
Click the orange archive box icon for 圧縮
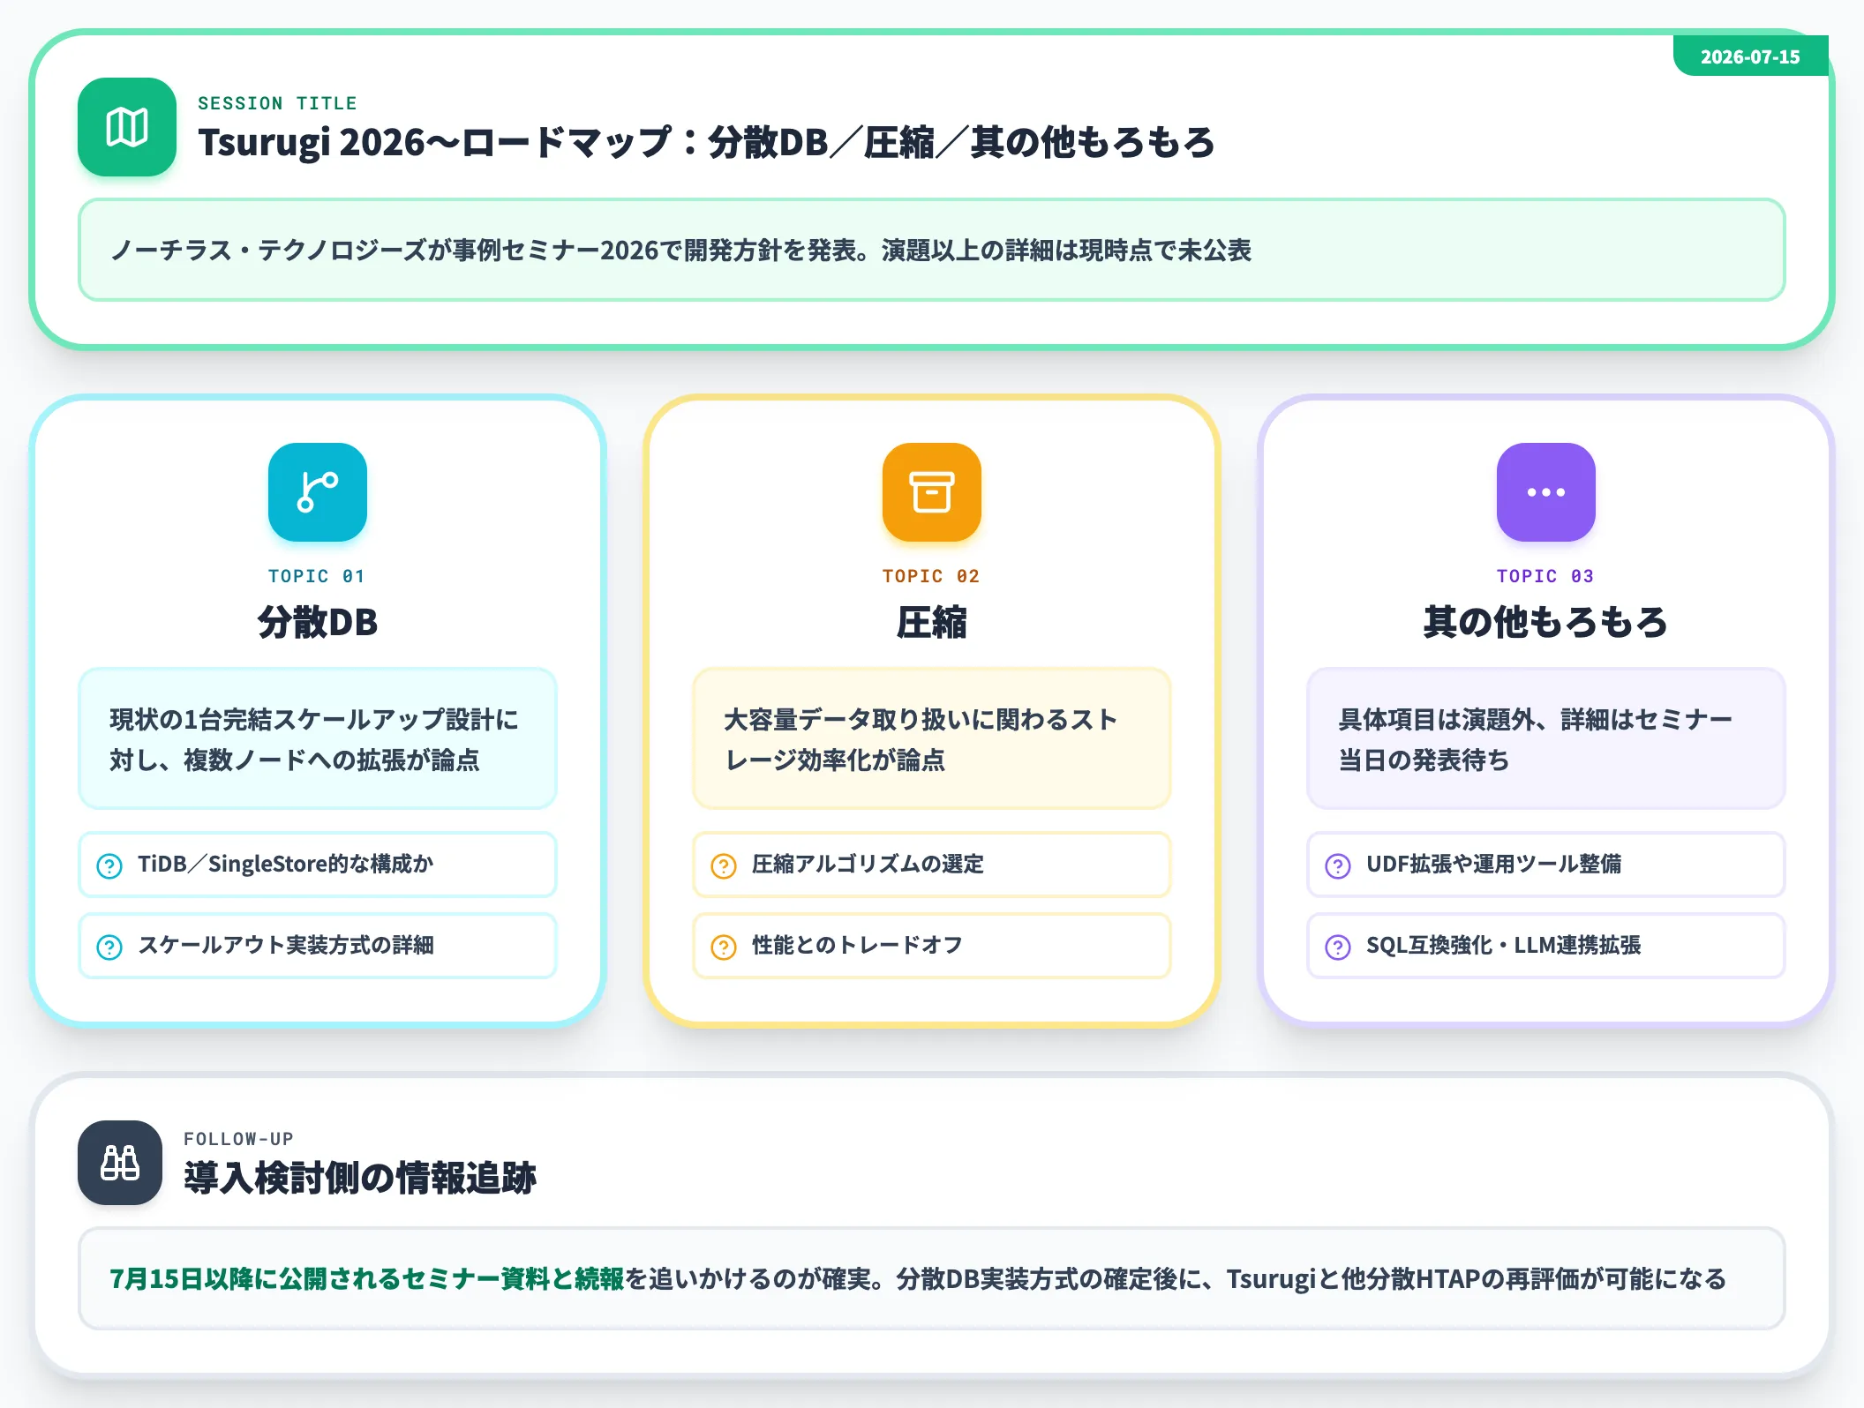(x=932, y=492)
